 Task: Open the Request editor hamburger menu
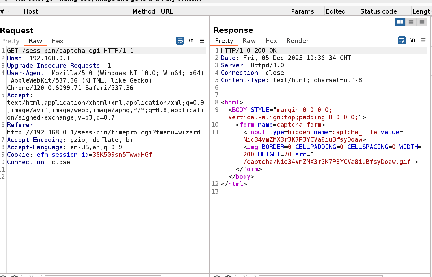click(202, 41)
